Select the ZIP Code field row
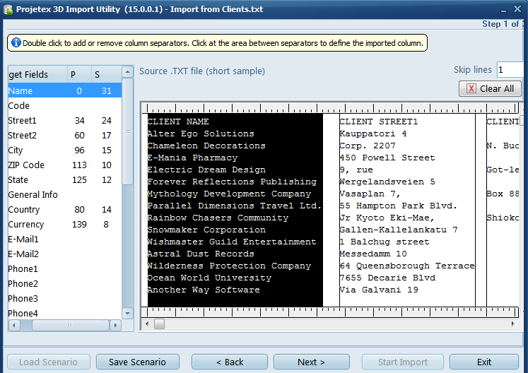528x373 pixels. point(64,165)
